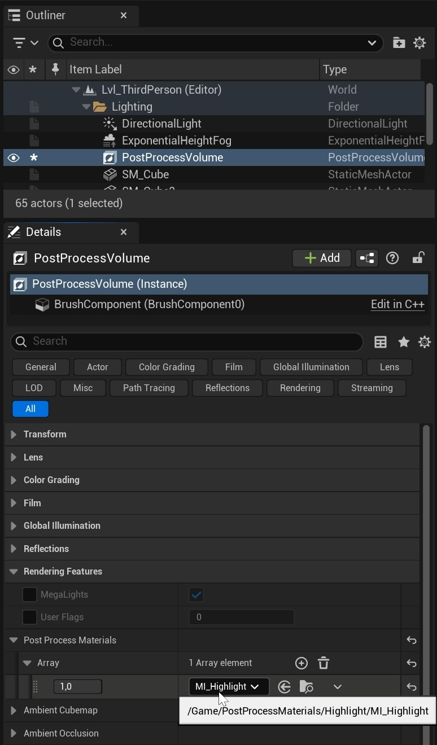Screen dimensions: 437x745
Task: Reset Post Process Materials to default arrow
Action: [412, 640]
